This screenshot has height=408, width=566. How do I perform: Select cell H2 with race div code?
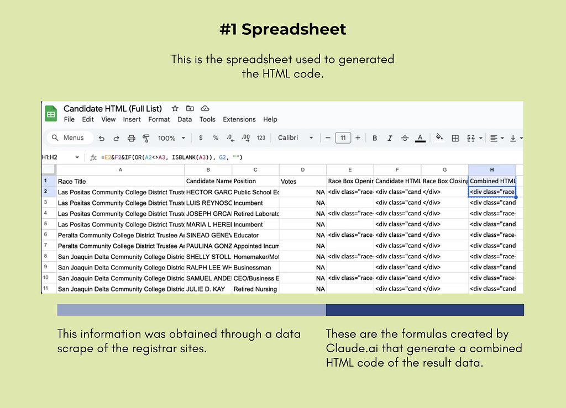pyautogui.click(x=491, y=192)
